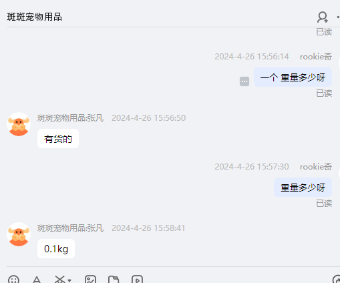Select the scissors screenshot tool
The image size is (340, 283).
59,280
